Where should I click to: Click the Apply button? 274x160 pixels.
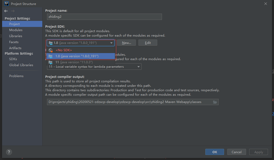pyautogui.click(x=259, y=152)
